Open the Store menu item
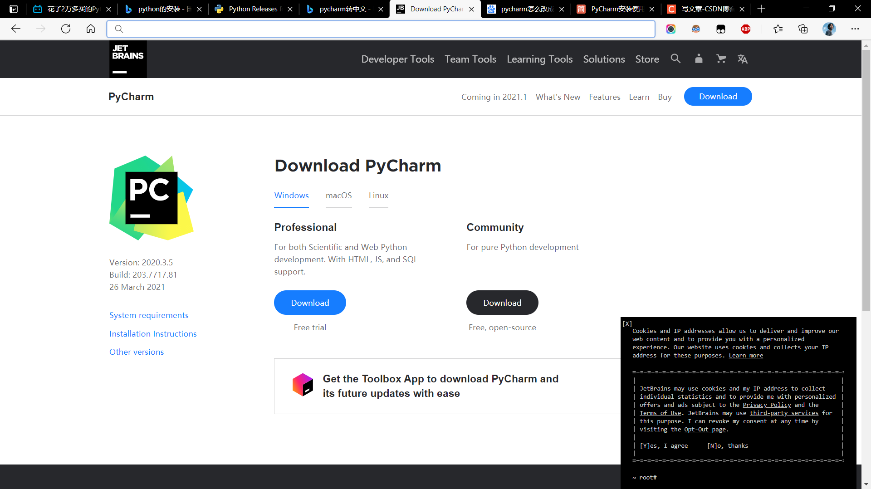 647,59
